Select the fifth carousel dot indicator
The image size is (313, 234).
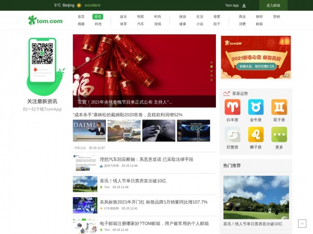pyautogui.click(x=211, y=80)
